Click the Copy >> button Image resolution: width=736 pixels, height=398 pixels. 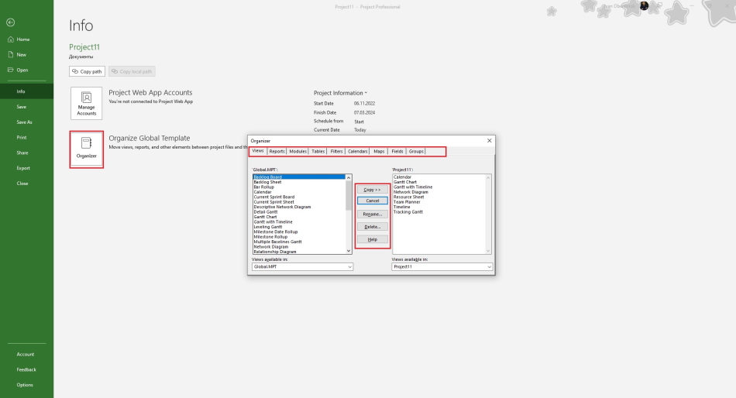click(372, 190)
